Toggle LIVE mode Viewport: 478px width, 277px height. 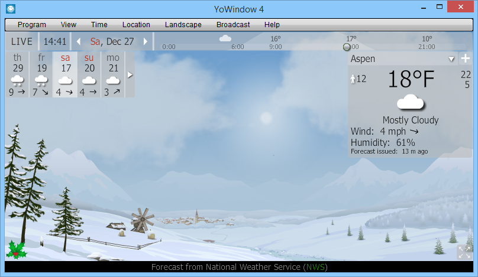22,41
